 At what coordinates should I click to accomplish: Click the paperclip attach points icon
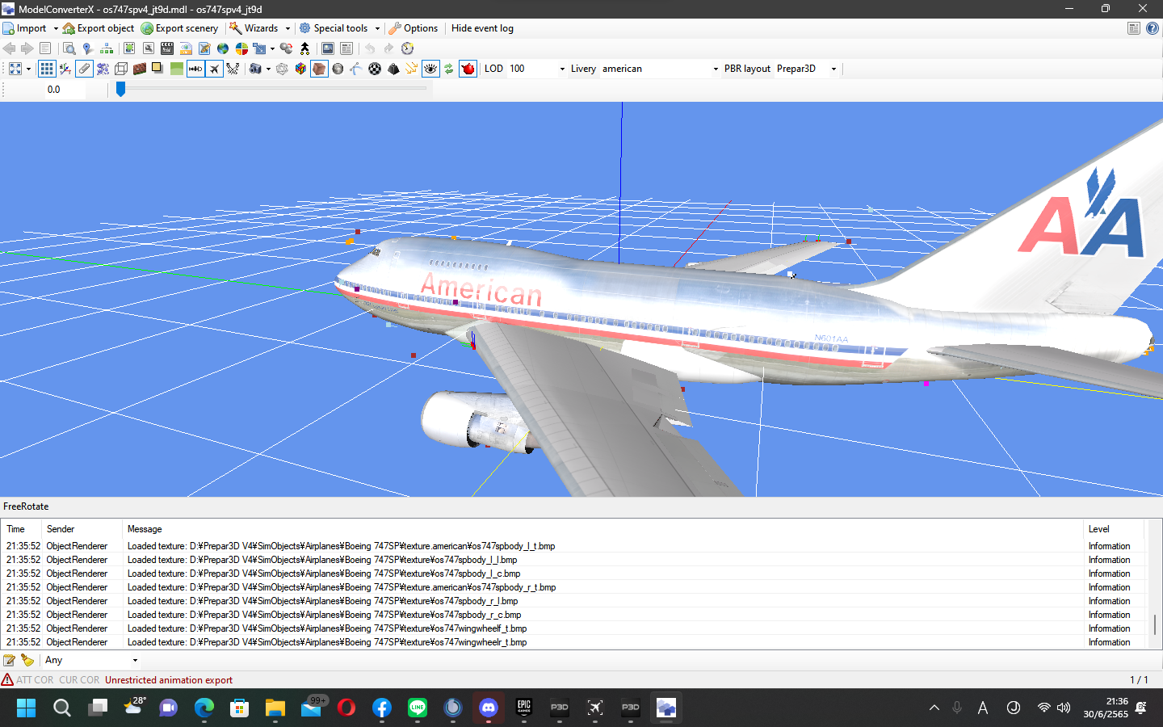click(84, 69)
